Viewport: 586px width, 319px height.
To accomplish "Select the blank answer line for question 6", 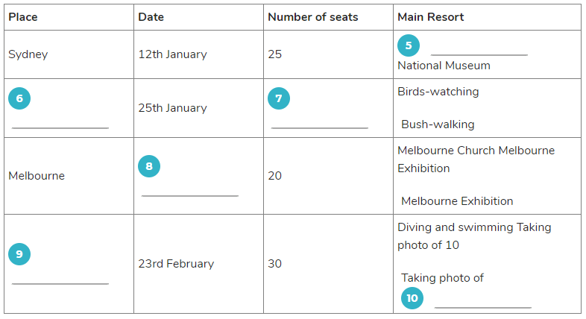I will (60, 127).
